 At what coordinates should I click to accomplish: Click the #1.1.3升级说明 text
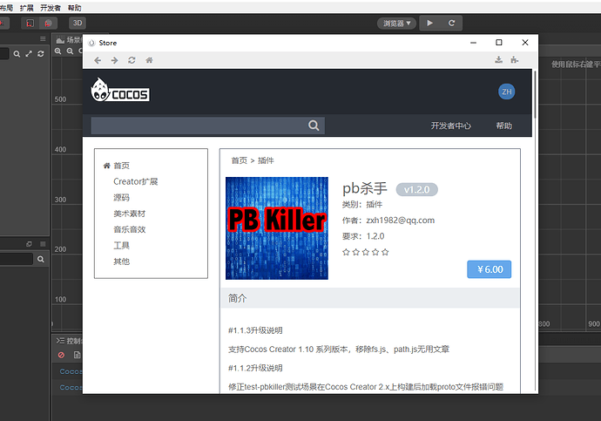tap(255, 330)
